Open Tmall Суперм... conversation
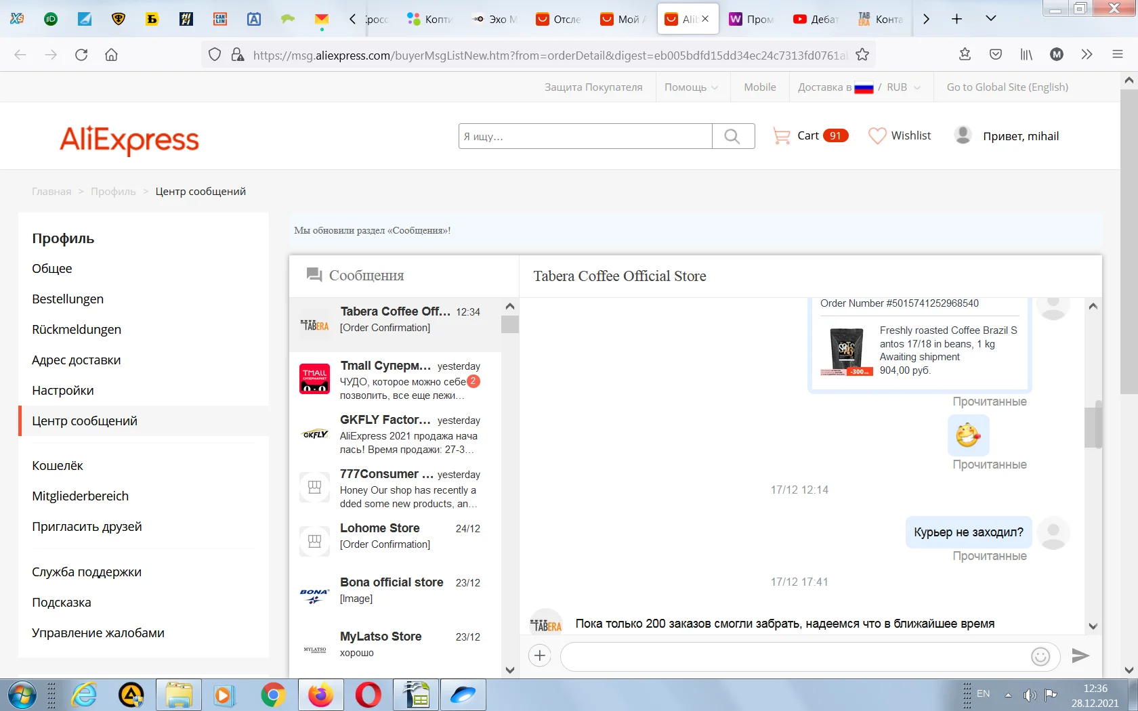 (396, 379)
